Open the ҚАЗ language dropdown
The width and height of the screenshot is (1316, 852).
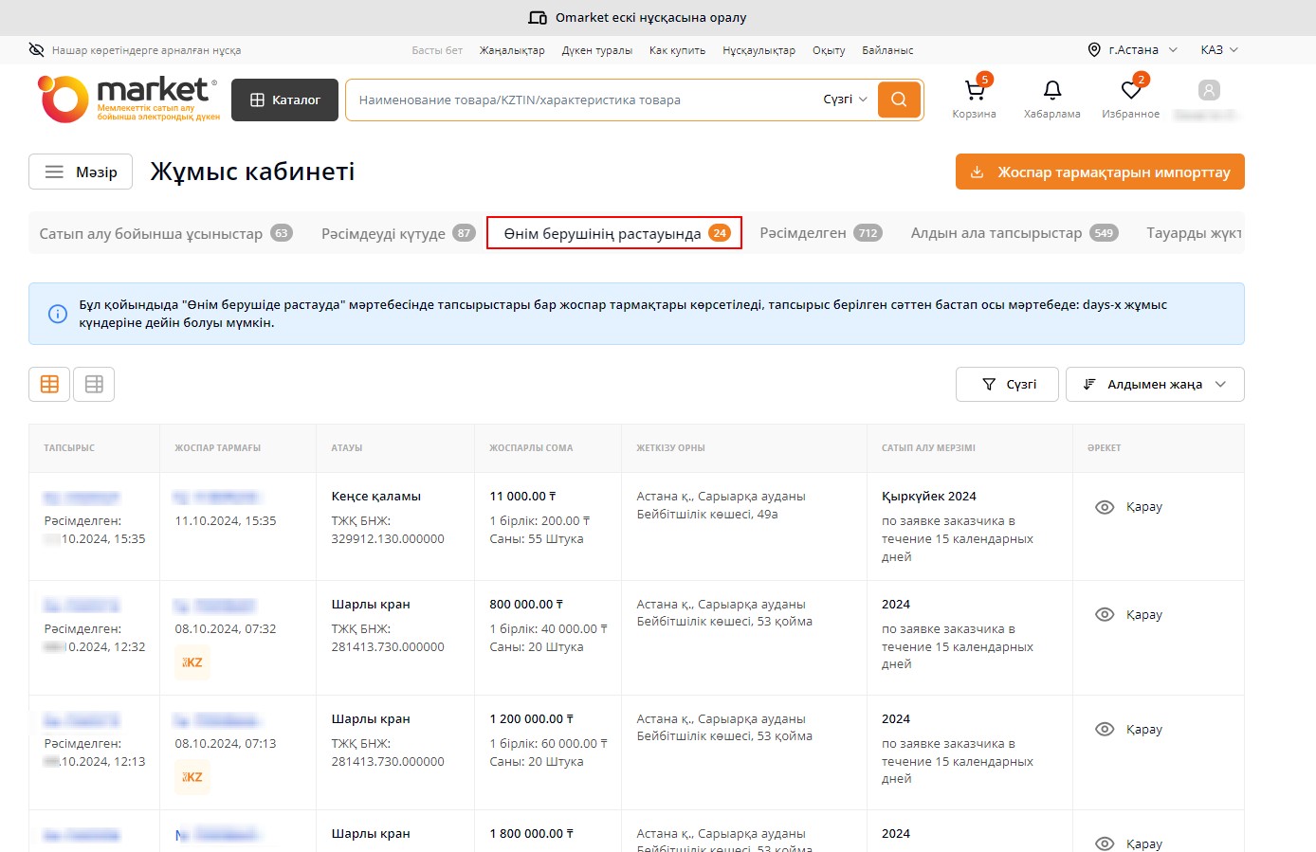(1218, 50)
